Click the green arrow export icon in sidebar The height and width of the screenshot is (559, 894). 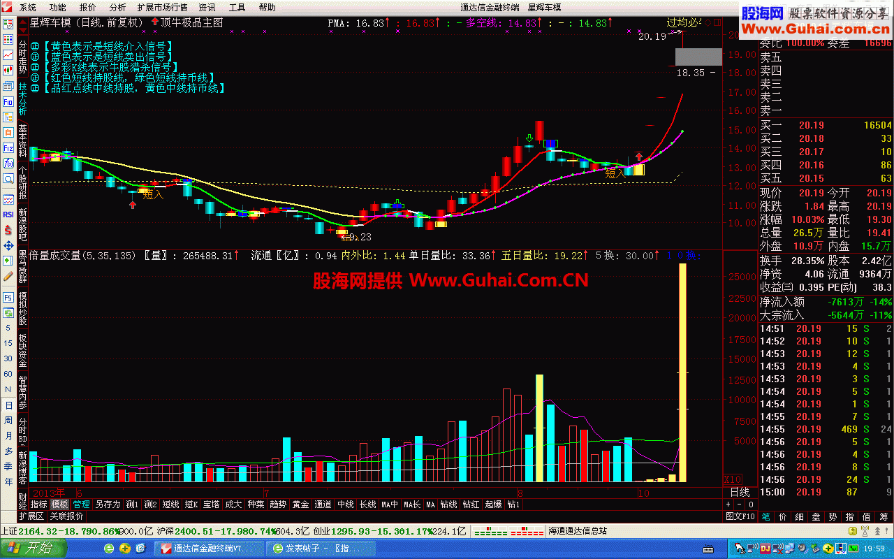point(8,260)
